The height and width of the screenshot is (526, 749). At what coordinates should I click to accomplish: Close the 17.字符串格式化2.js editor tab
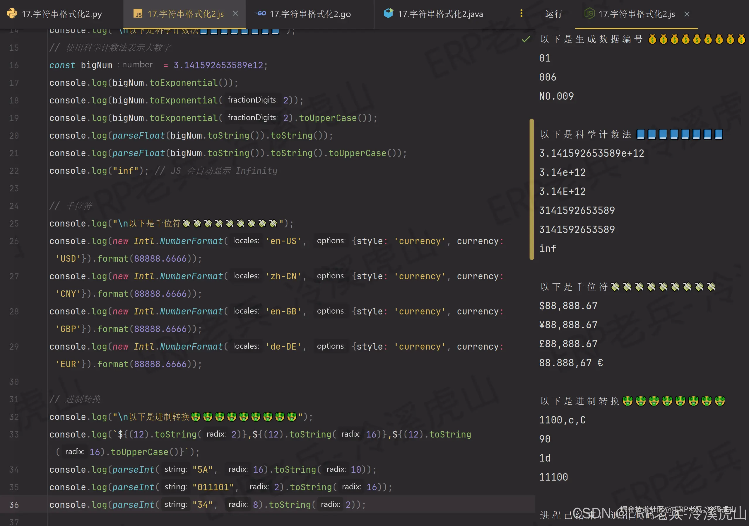coord(235,13)
